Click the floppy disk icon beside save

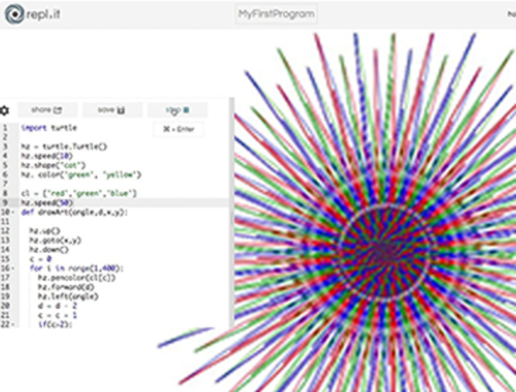pyautogui.click(x=121, y=110)
